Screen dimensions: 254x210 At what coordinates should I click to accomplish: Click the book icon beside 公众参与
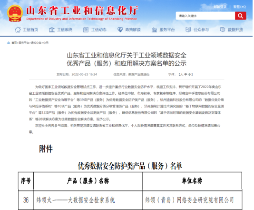[188, 30]
